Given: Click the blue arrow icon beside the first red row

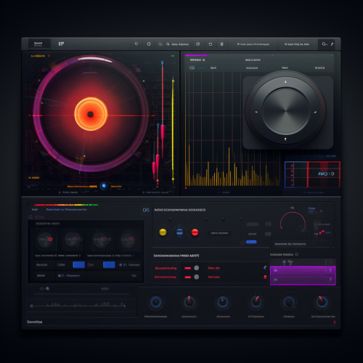Looking at the screenshot, I should (x=265, y=268).
